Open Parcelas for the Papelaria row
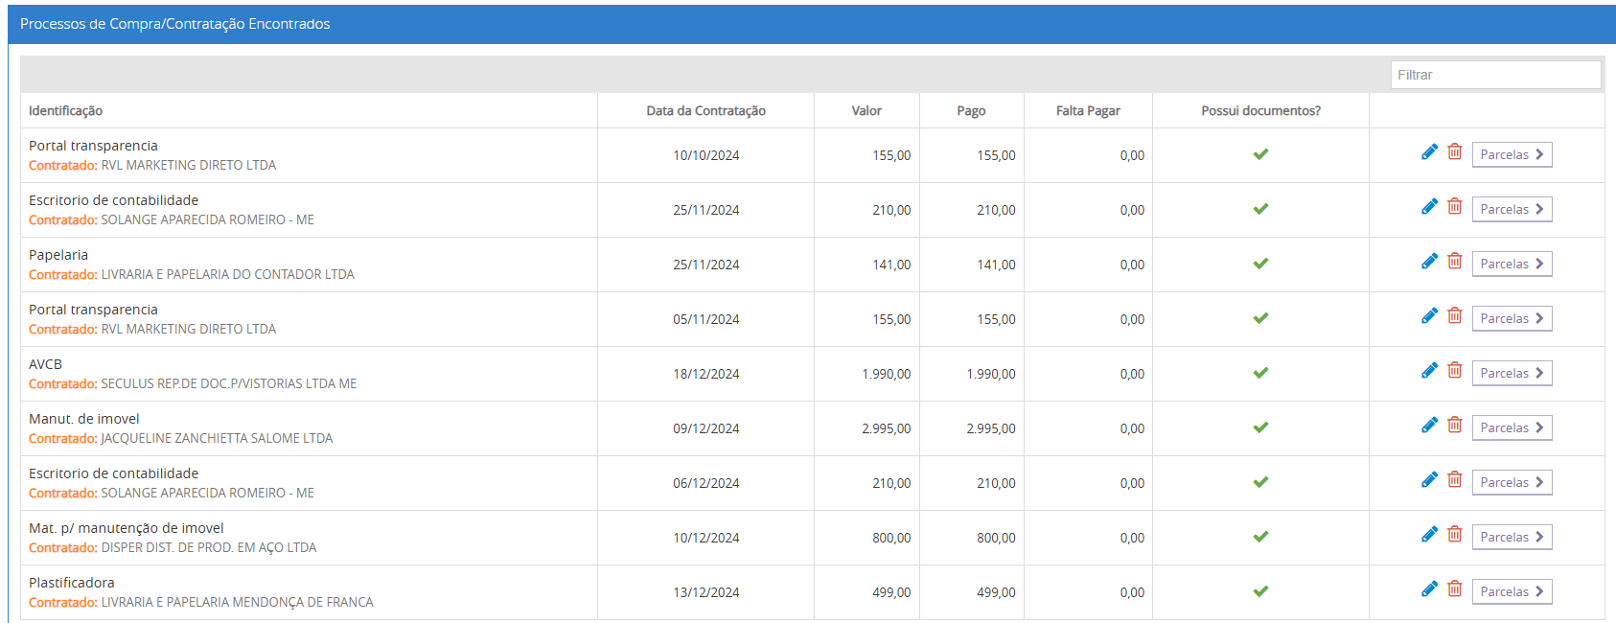1616x623 pixels. click(1511, 264)
